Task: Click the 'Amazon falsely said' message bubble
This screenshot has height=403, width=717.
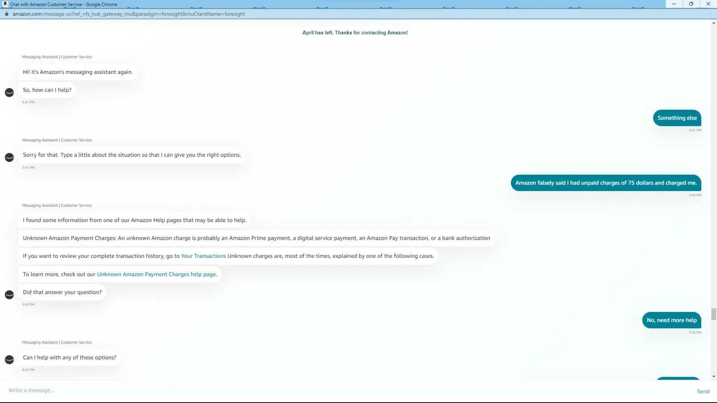Action: (606, 183)
